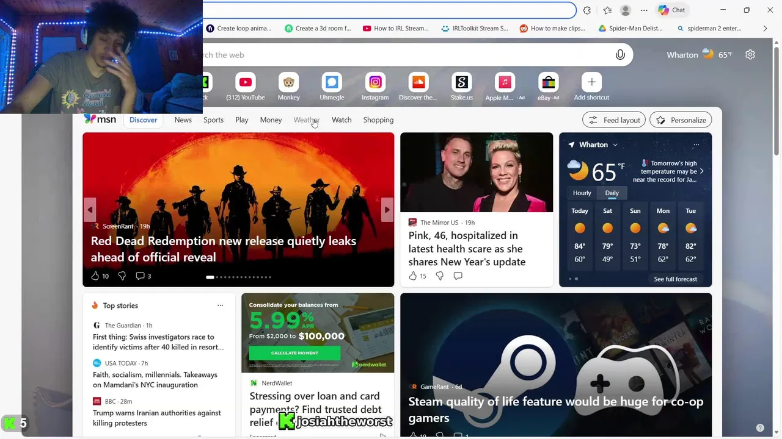Click the browser extensions puzzle icon

pyautogui.click(x=587, y=10)
